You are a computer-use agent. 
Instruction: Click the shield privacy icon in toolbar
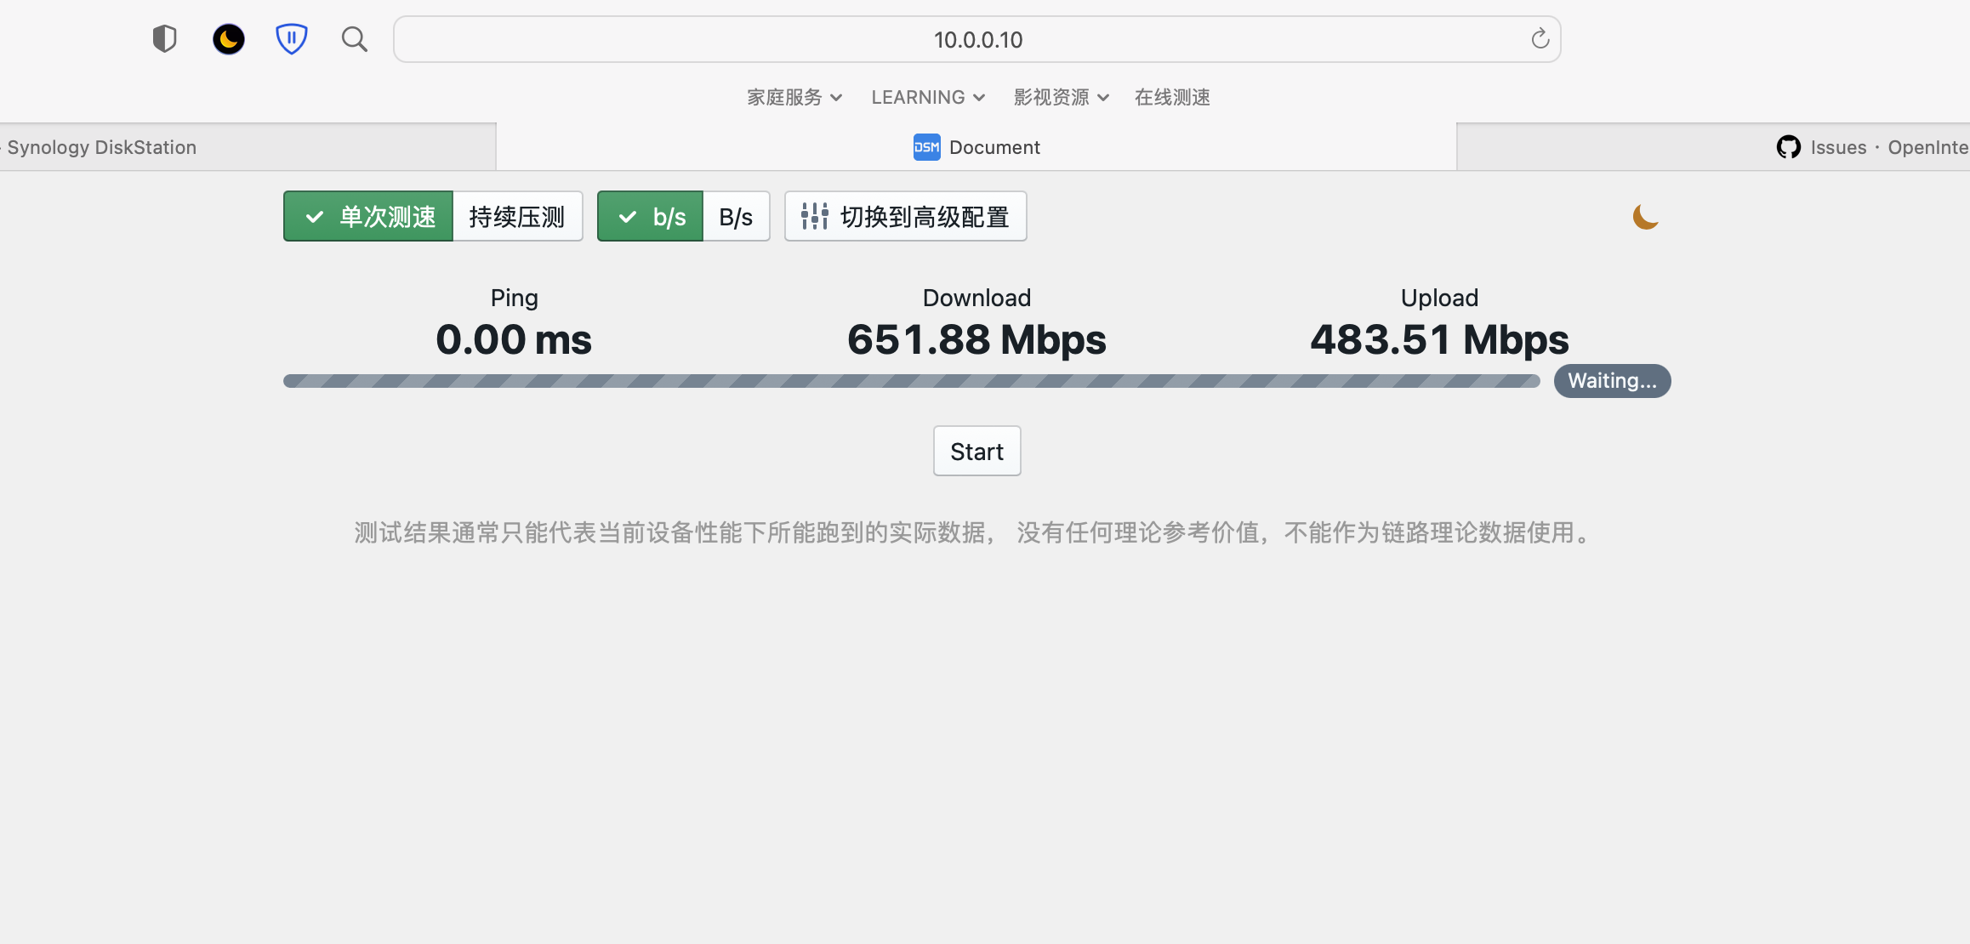(x=164, y=38)
